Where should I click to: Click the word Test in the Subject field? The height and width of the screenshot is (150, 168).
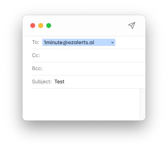[59, 82]
